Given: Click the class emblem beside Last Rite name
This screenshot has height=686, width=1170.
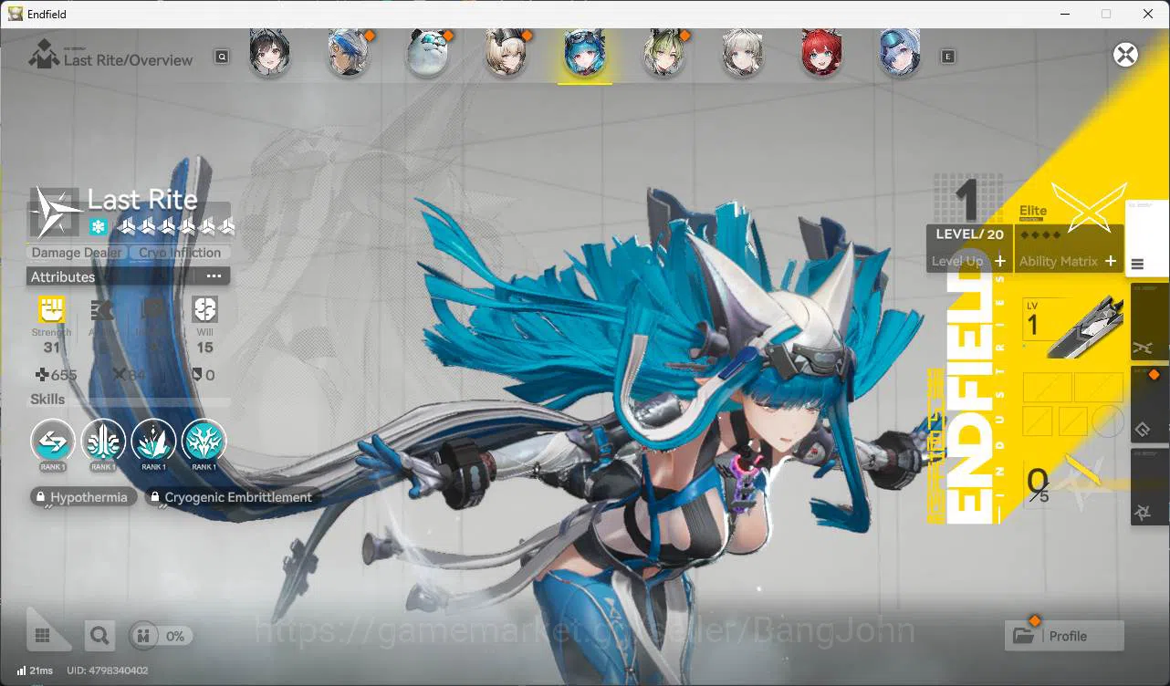Looking at the screenshot, I should point(57,213).
